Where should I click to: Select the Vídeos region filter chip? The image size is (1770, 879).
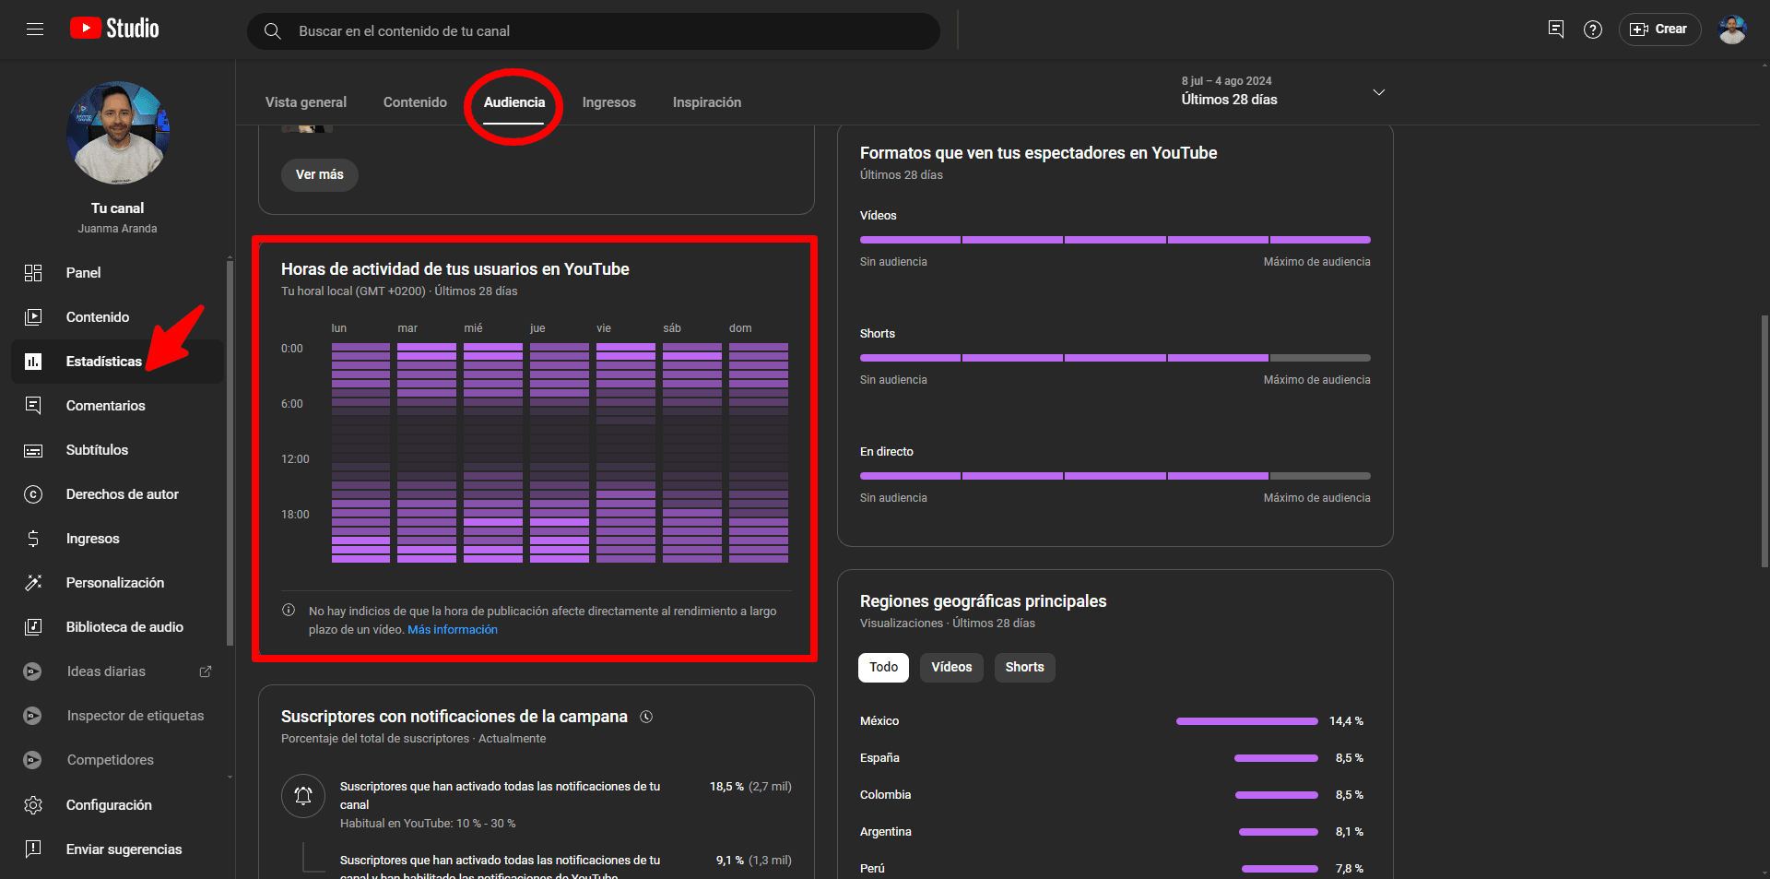click(x=951, y=668)
